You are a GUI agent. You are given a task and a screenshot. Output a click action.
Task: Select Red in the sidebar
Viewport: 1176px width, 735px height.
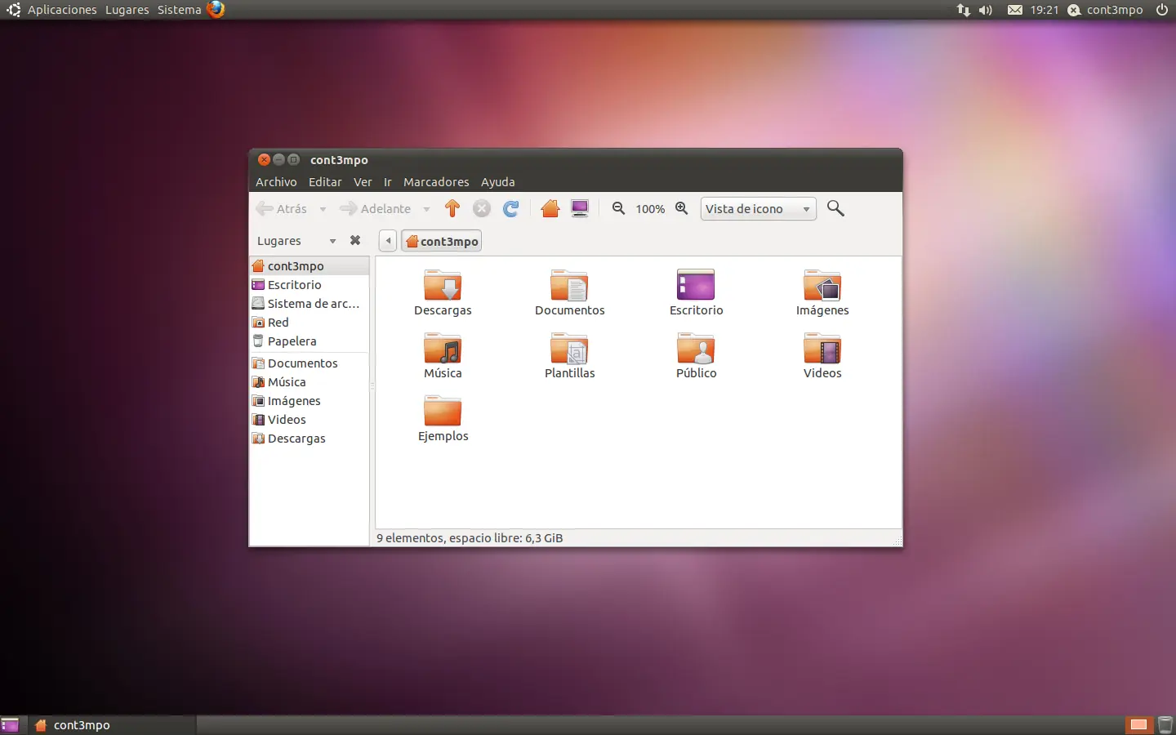pos(310,323)
